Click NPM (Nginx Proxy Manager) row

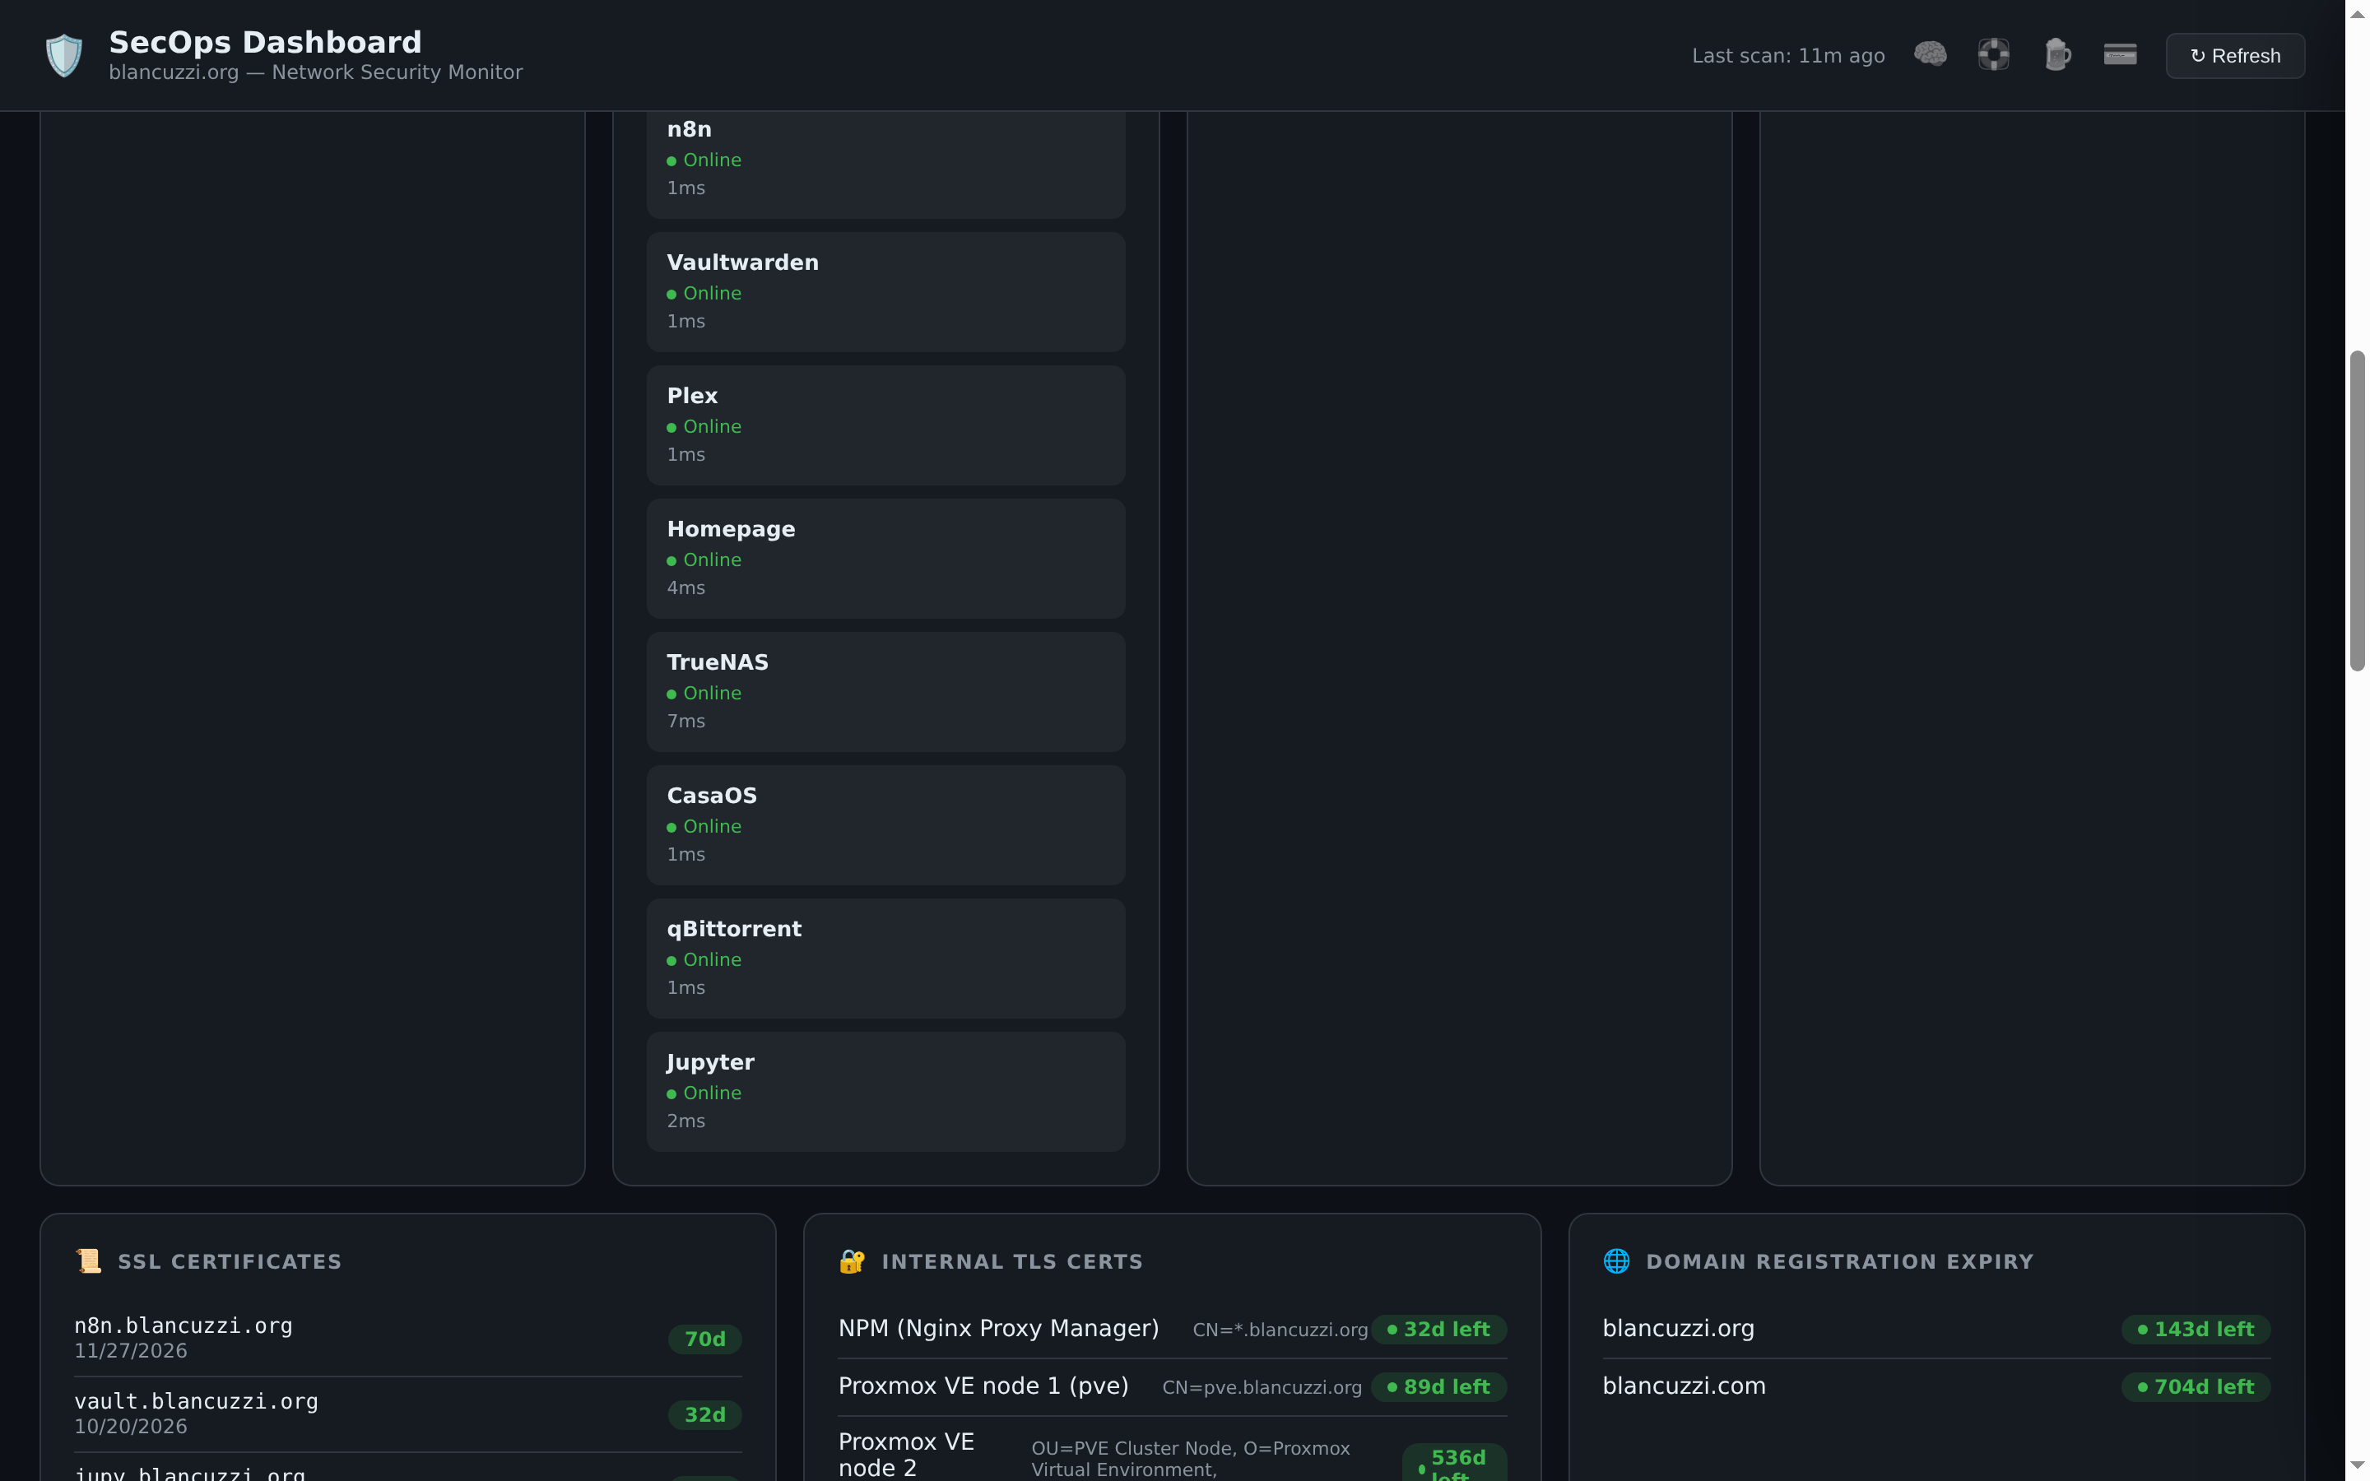pyautogui.click(x=1173, y=1329)
